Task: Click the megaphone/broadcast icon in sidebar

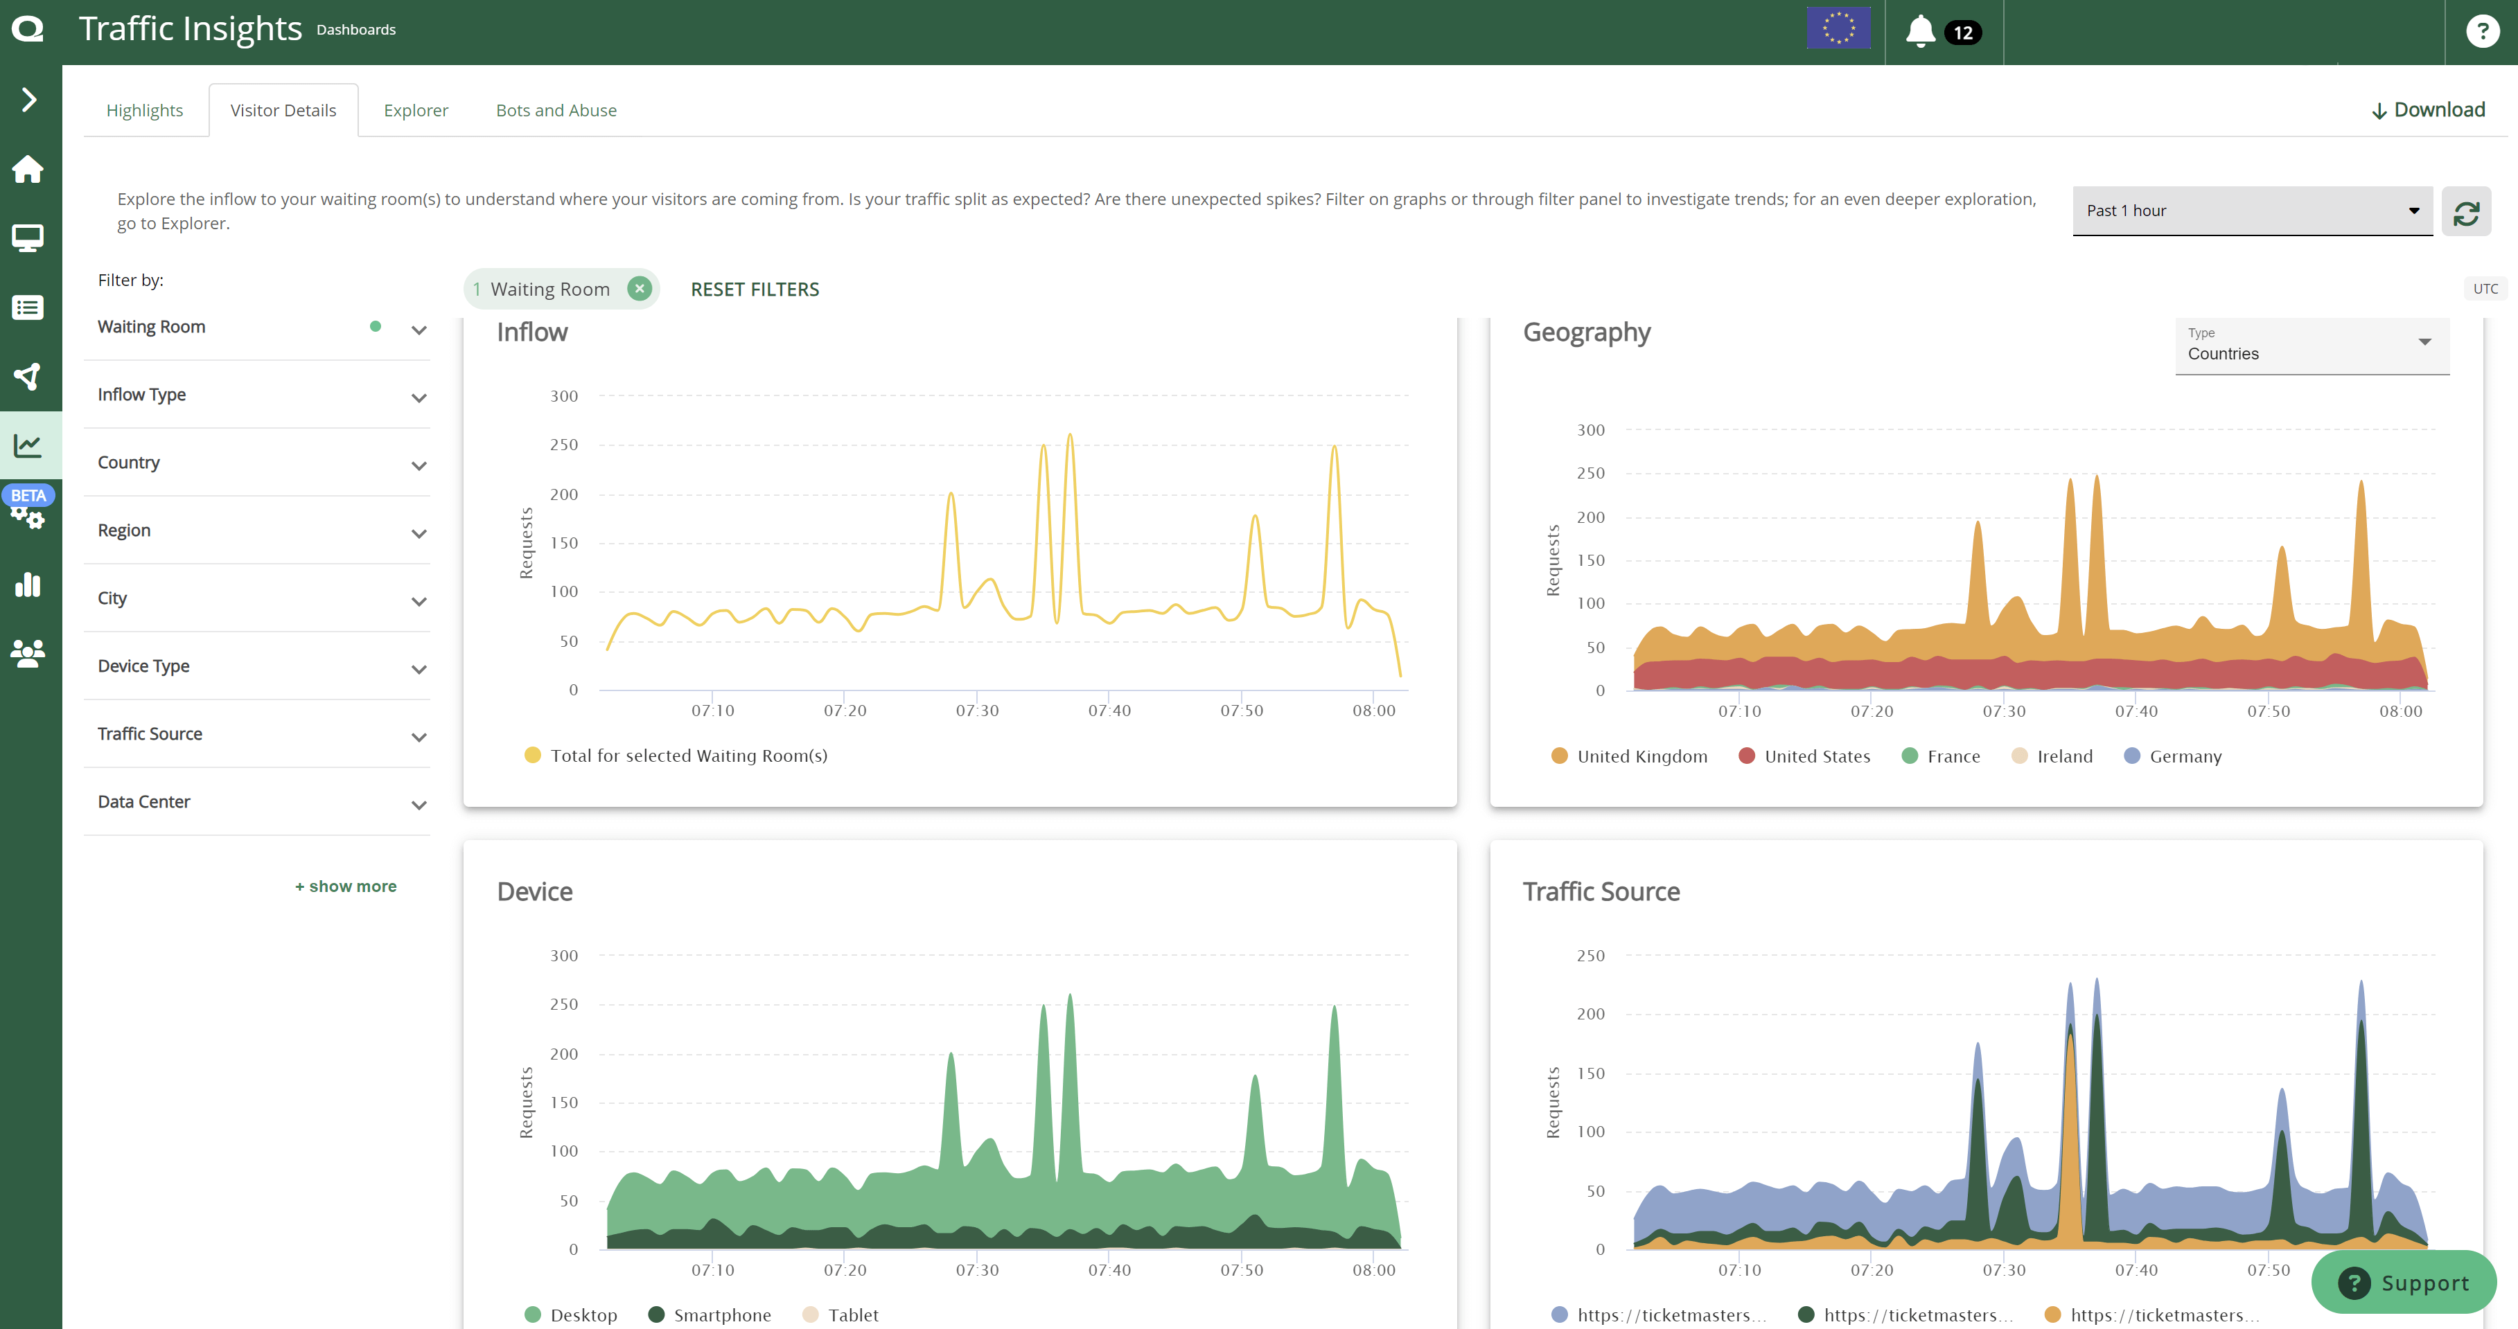Action: pyautogui.click(x=30, y=375)
